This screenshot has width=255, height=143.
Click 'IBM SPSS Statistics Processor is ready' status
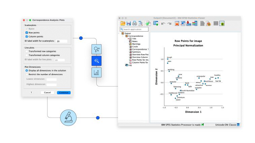click(181, 125)
